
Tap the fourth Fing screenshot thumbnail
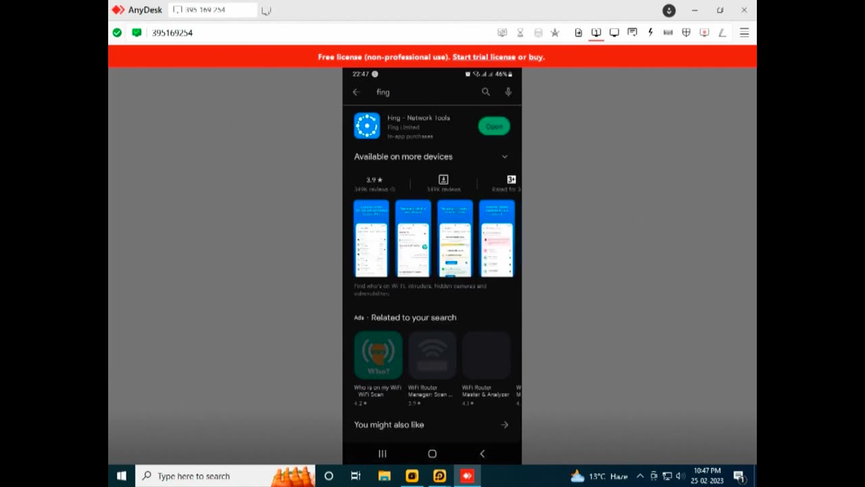(x=497, y=238)
